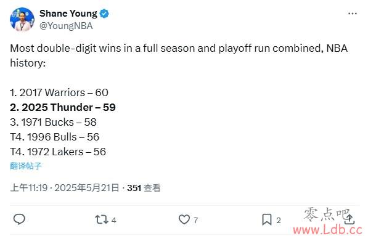Click the 351 查看 view count
368x236 pixels.
coord(144,188)
